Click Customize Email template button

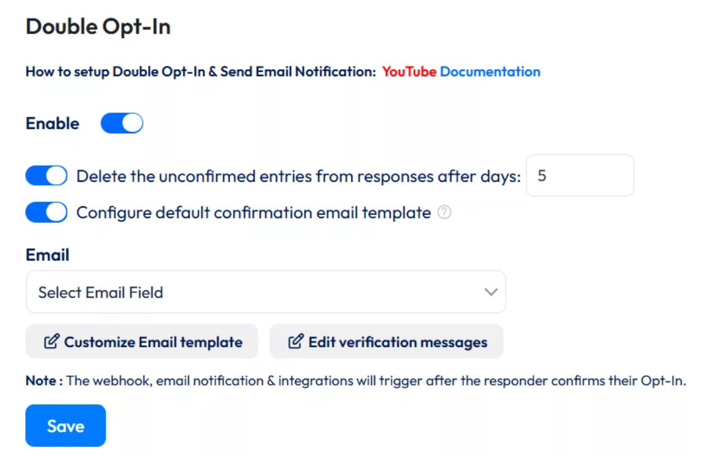click(x=142, y=341)
